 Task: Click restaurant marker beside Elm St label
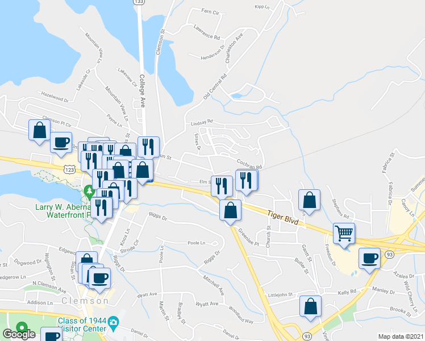[x=222, y=187]
